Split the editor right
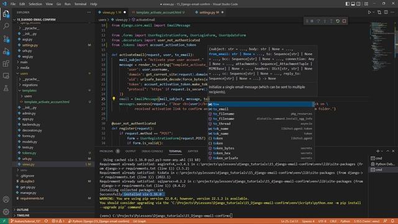The width and height of the screenshot is (398, 224). point(386,12)
